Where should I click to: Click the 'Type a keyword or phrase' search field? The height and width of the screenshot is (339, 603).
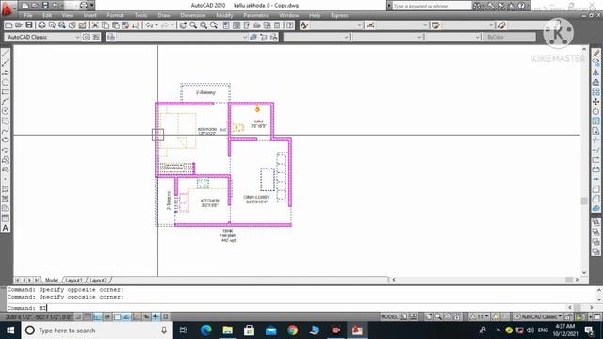tap(432, 6)
